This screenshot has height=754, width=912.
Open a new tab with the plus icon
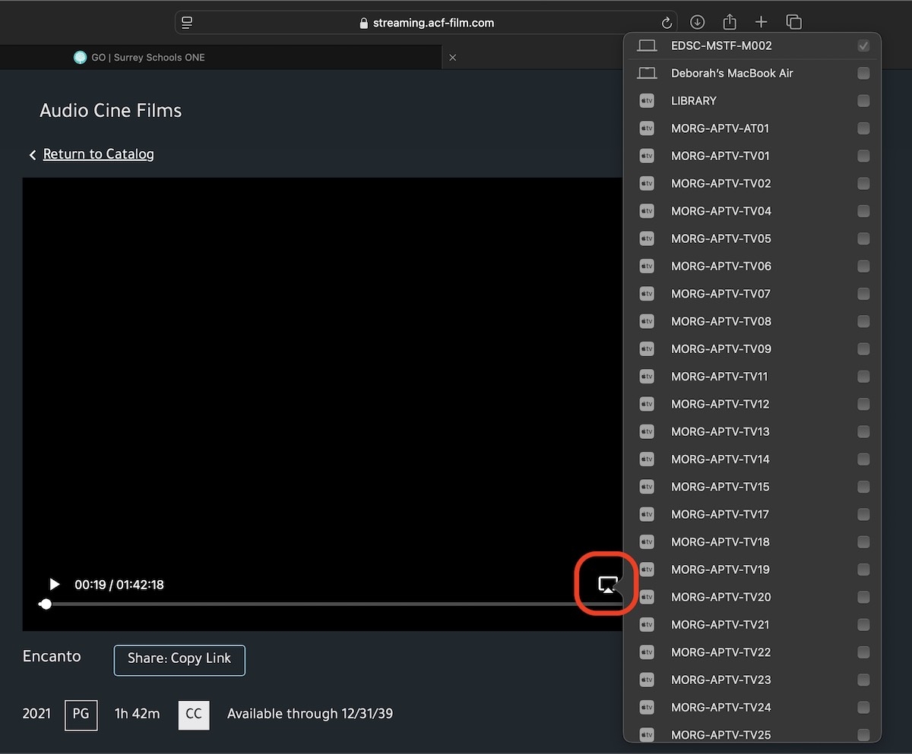761,22
